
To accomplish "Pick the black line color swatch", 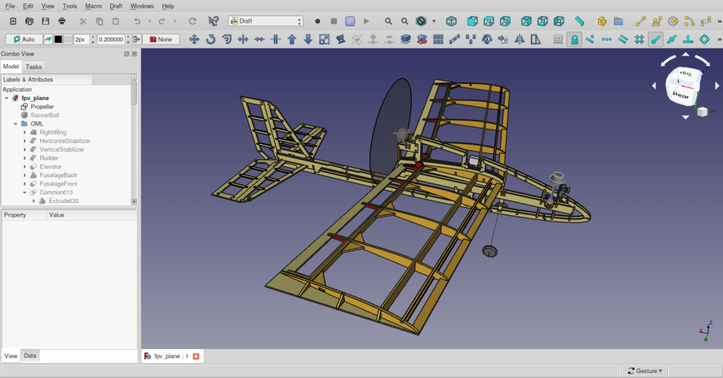I will 58,39.
